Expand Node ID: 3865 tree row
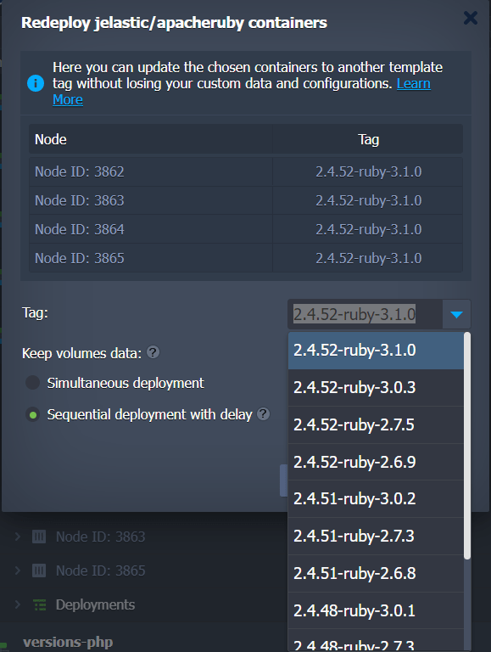The image size is (491, 652). (18, 570)
